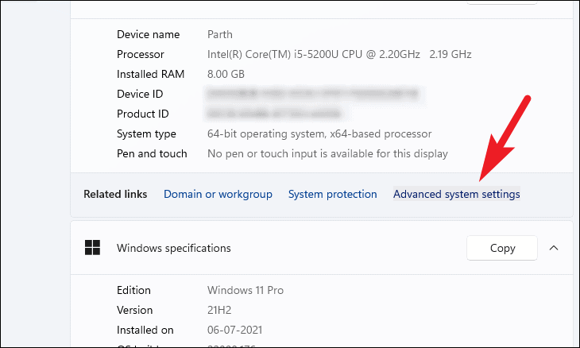The image size is (580, 348).
Task: Click the 8.00 GB installed RAM value
Action: point(225,75)
